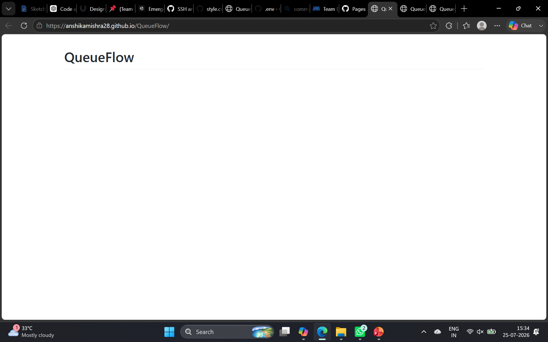This screenshot has width=548, height=342.
Task: Switch to the comm search tab
Action: 296,9
